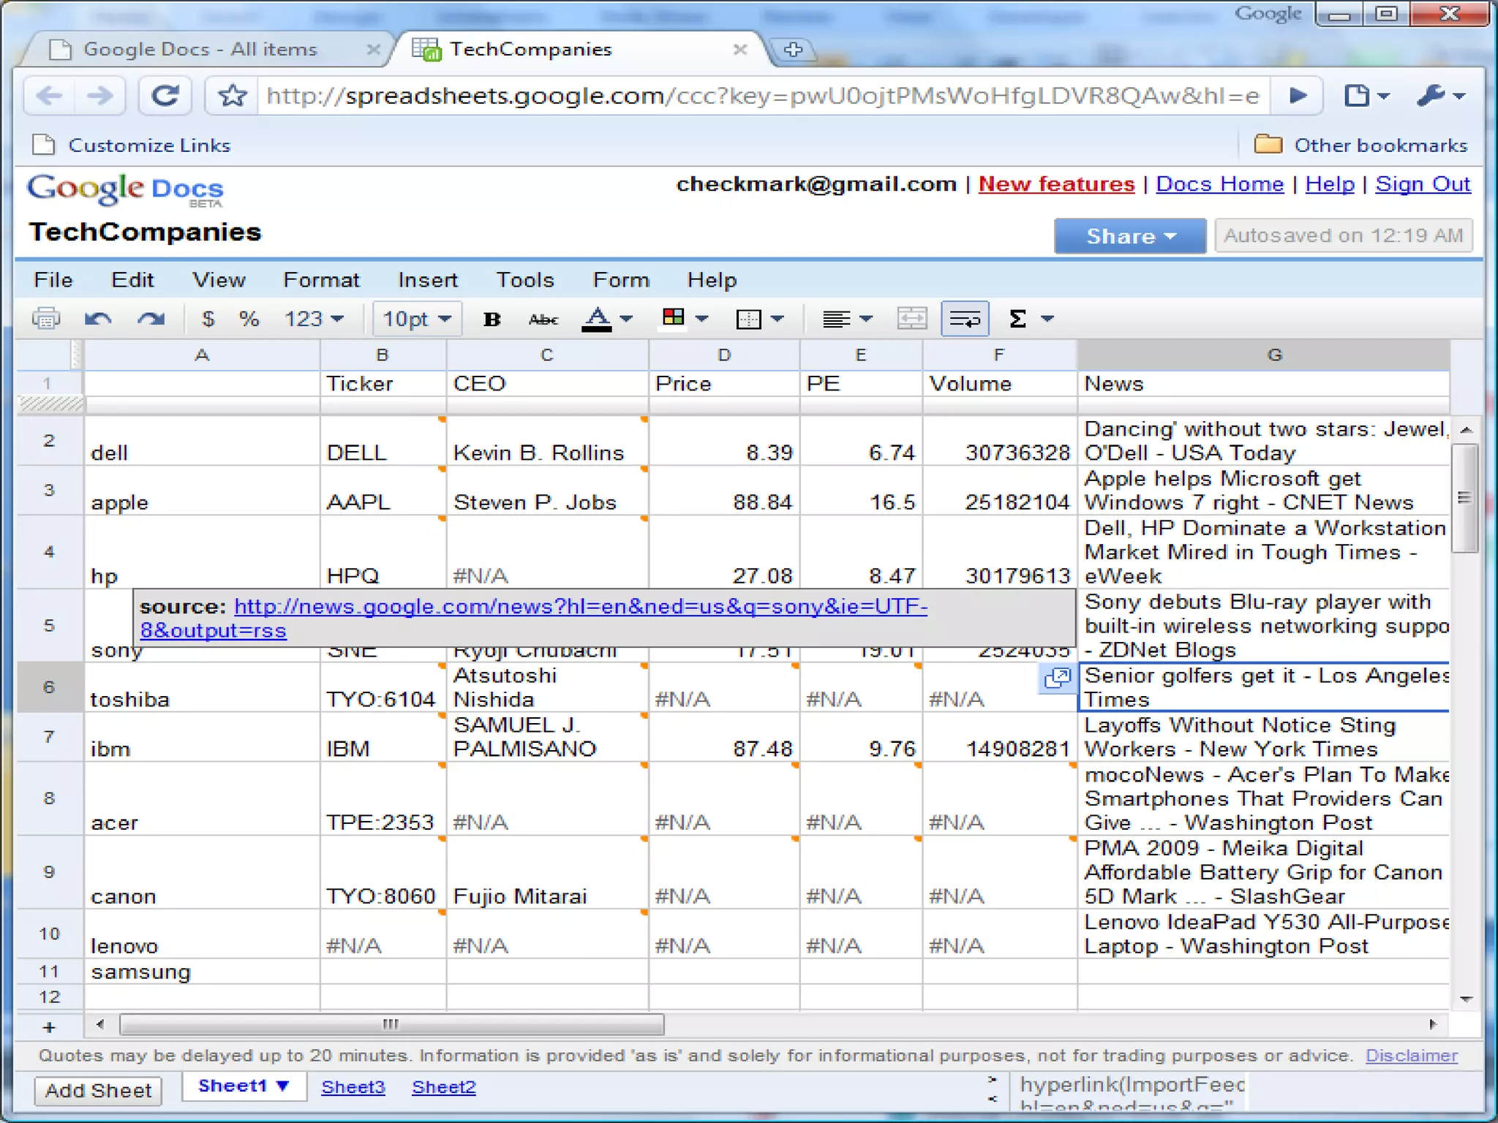
Task: Click the undo arrow icon
Action: coord(98,319)
